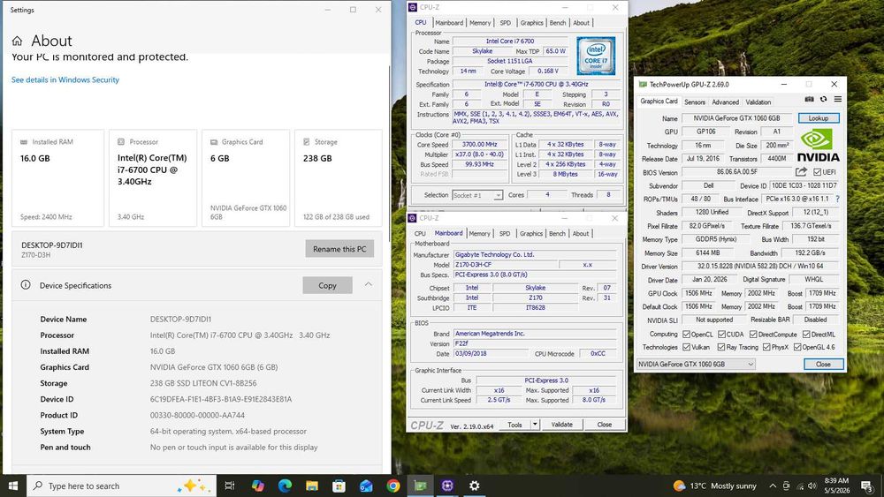Toggle the Vulkan checkbox

(686, 347)
